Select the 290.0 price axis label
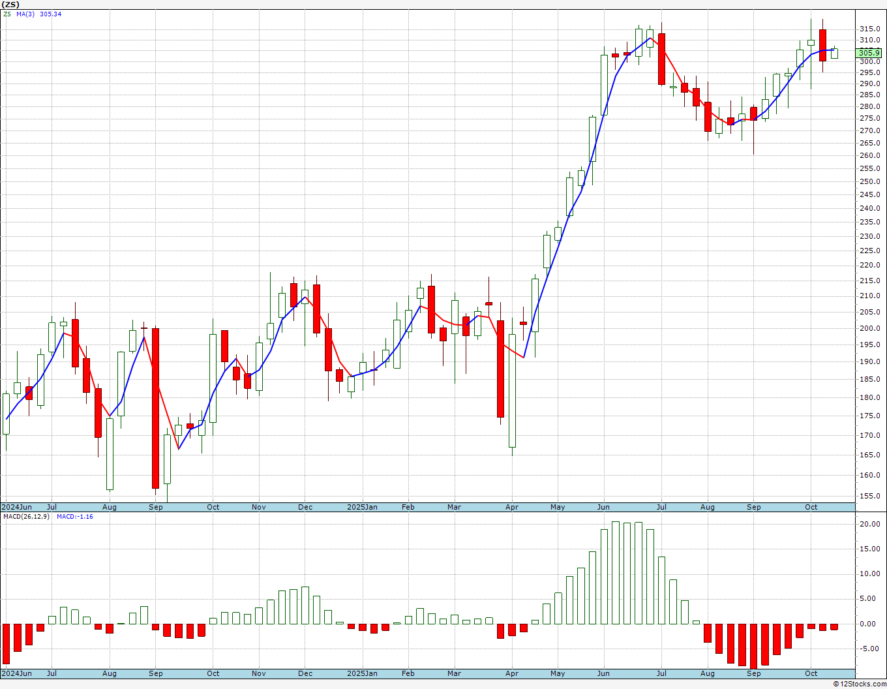The width and height of the screenshot is (887, 689). point(869,84)
